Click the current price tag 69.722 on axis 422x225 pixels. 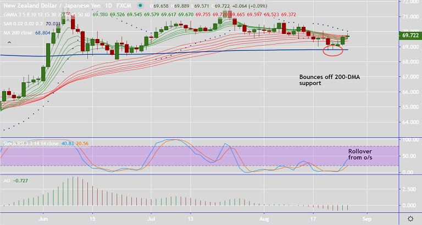pyautogui.click(x=410, y=36)
